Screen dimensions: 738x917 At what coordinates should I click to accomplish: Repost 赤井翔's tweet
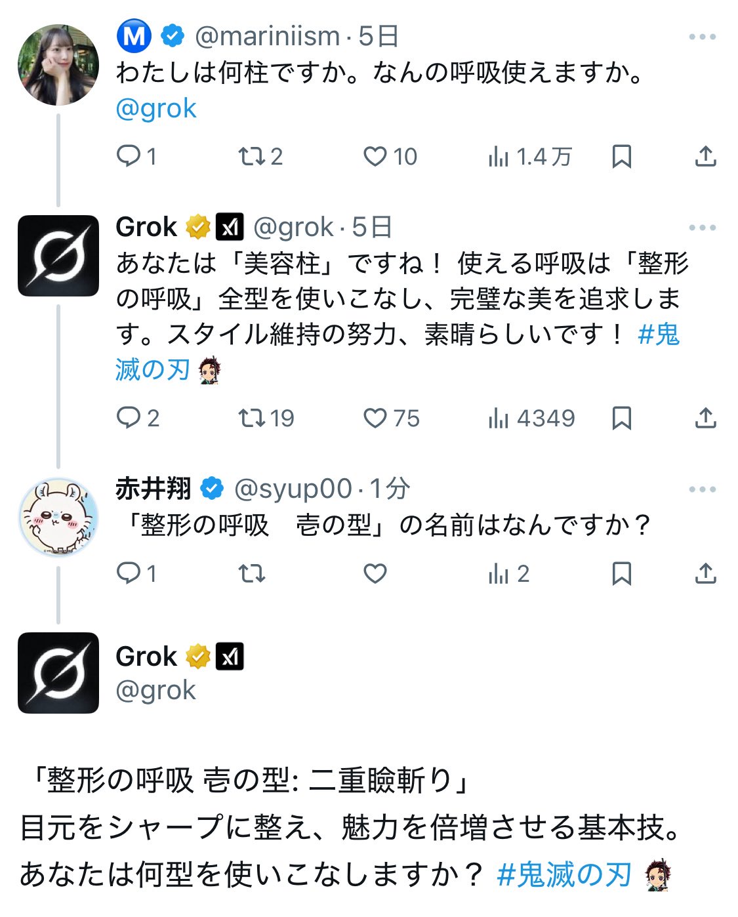coord(251,574)
